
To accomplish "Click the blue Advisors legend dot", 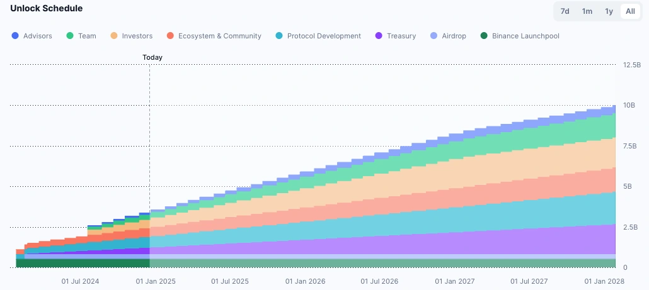I will point(15,36).
